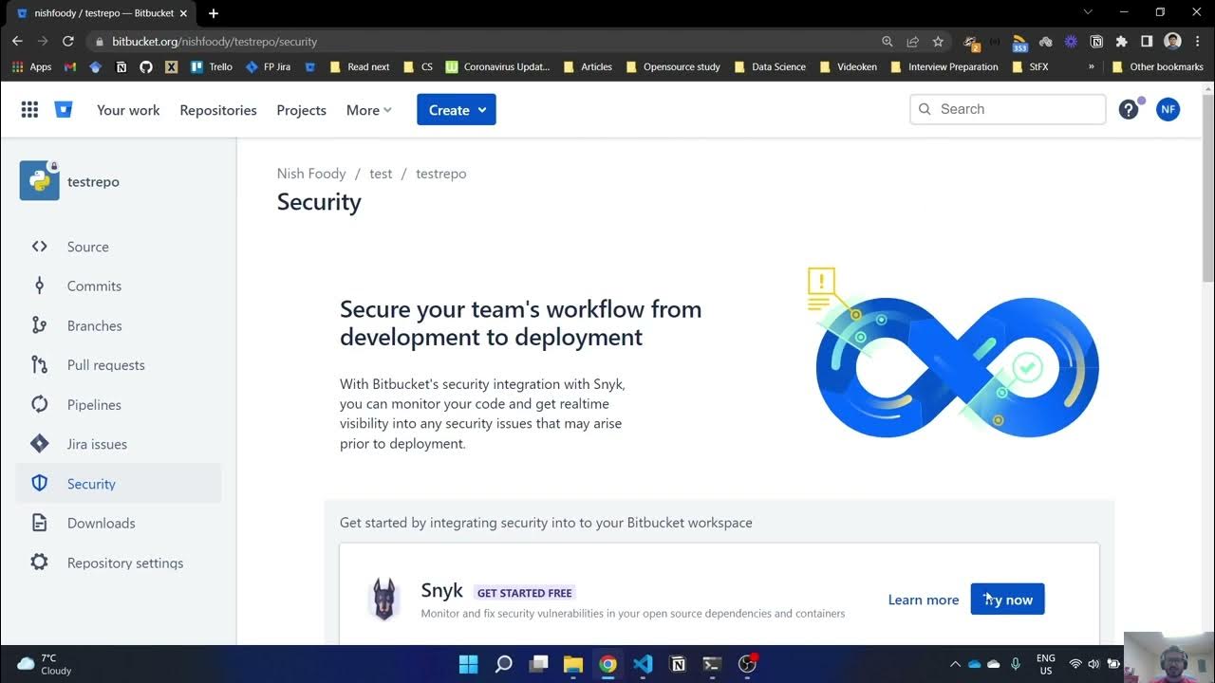
Task: Show hidden system tray icons
Action: coord(955,664)
